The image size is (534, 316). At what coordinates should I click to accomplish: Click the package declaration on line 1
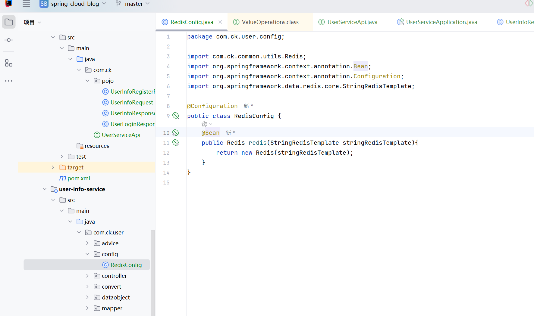pyautogui.click(x=236, y=36)
